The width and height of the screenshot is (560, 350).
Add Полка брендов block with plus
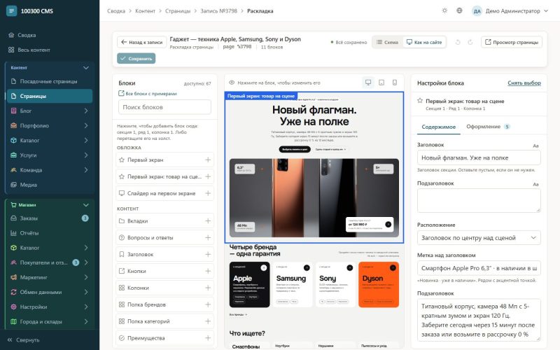(208, 304)
